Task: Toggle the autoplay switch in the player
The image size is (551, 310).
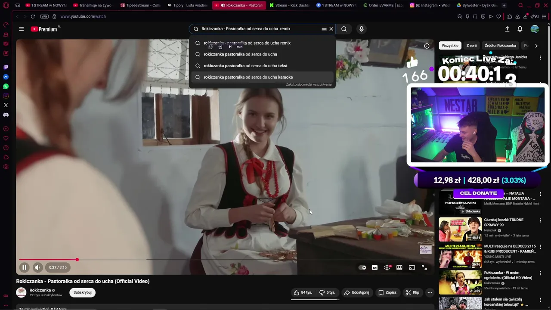Action: click(362, 267)
